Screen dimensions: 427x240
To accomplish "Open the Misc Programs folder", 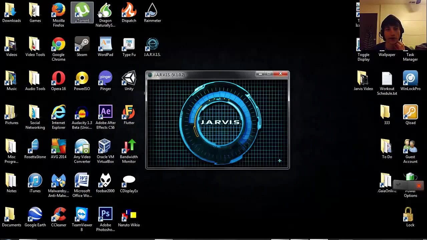I will point(11,151).
